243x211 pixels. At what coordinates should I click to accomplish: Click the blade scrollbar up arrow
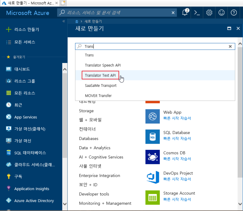click(x=240, y=44)
